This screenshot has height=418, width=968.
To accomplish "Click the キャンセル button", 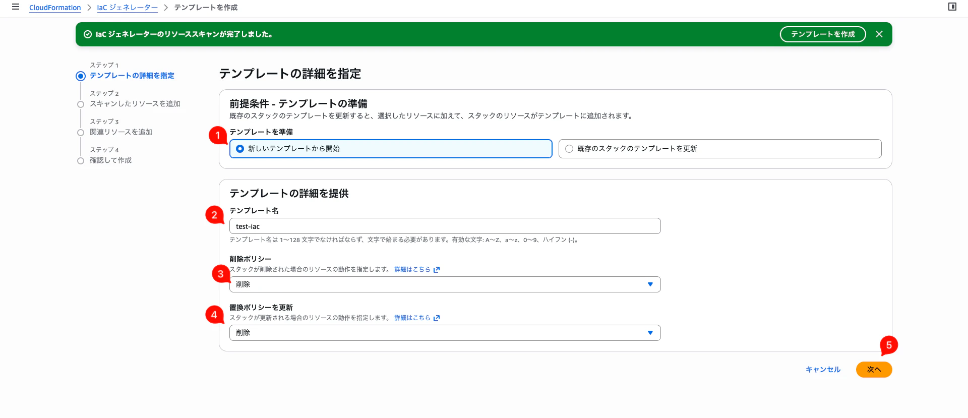I will (x=823, y=370).
